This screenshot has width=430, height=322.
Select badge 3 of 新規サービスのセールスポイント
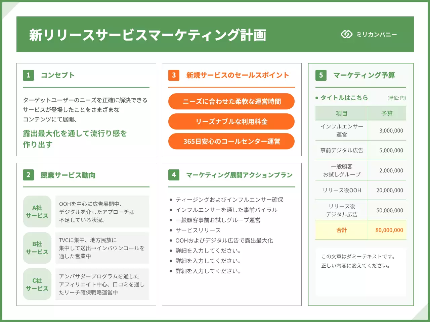(174, 75)
